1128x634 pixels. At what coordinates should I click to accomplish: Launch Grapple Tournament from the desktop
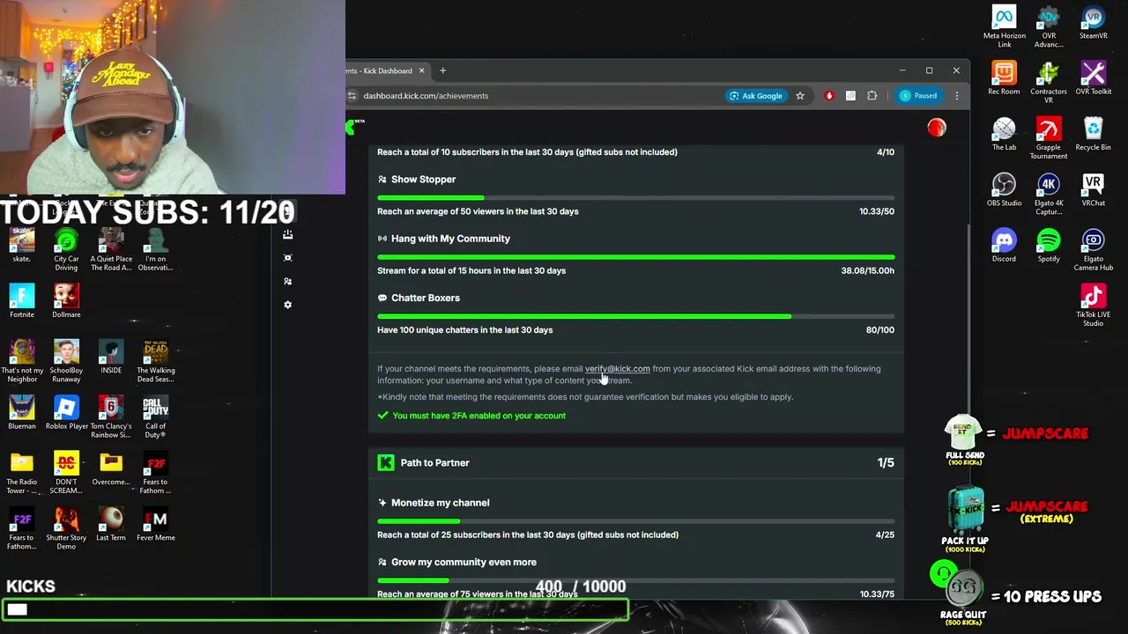tap(1049, 138)
